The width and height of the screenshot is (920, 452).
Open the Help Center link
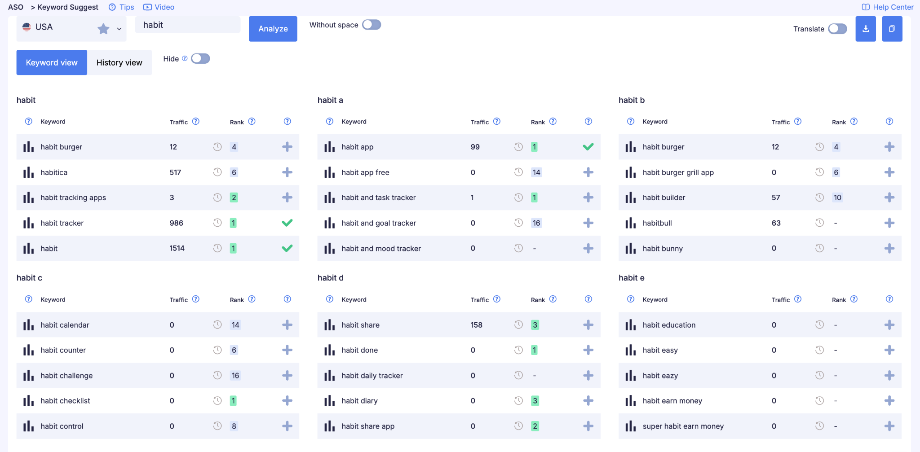point(888,7)
